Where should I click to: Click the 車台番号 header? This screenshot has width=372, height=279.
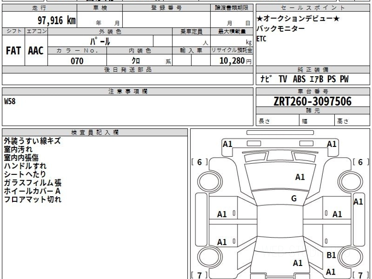pyautogui.click(x=313, y=91)
